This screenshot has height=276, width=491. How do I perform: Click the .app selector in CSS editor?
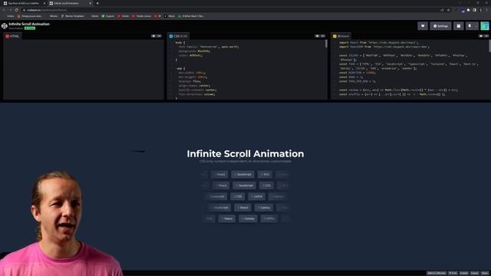[x=181, y=68]
